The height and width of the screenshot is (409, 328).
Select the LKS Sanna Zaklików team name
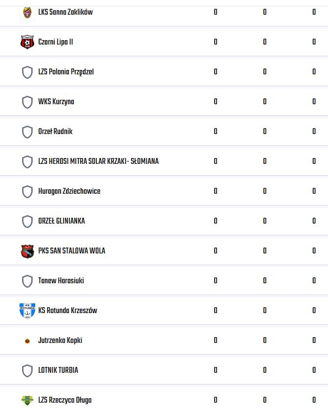click(66, 12)
